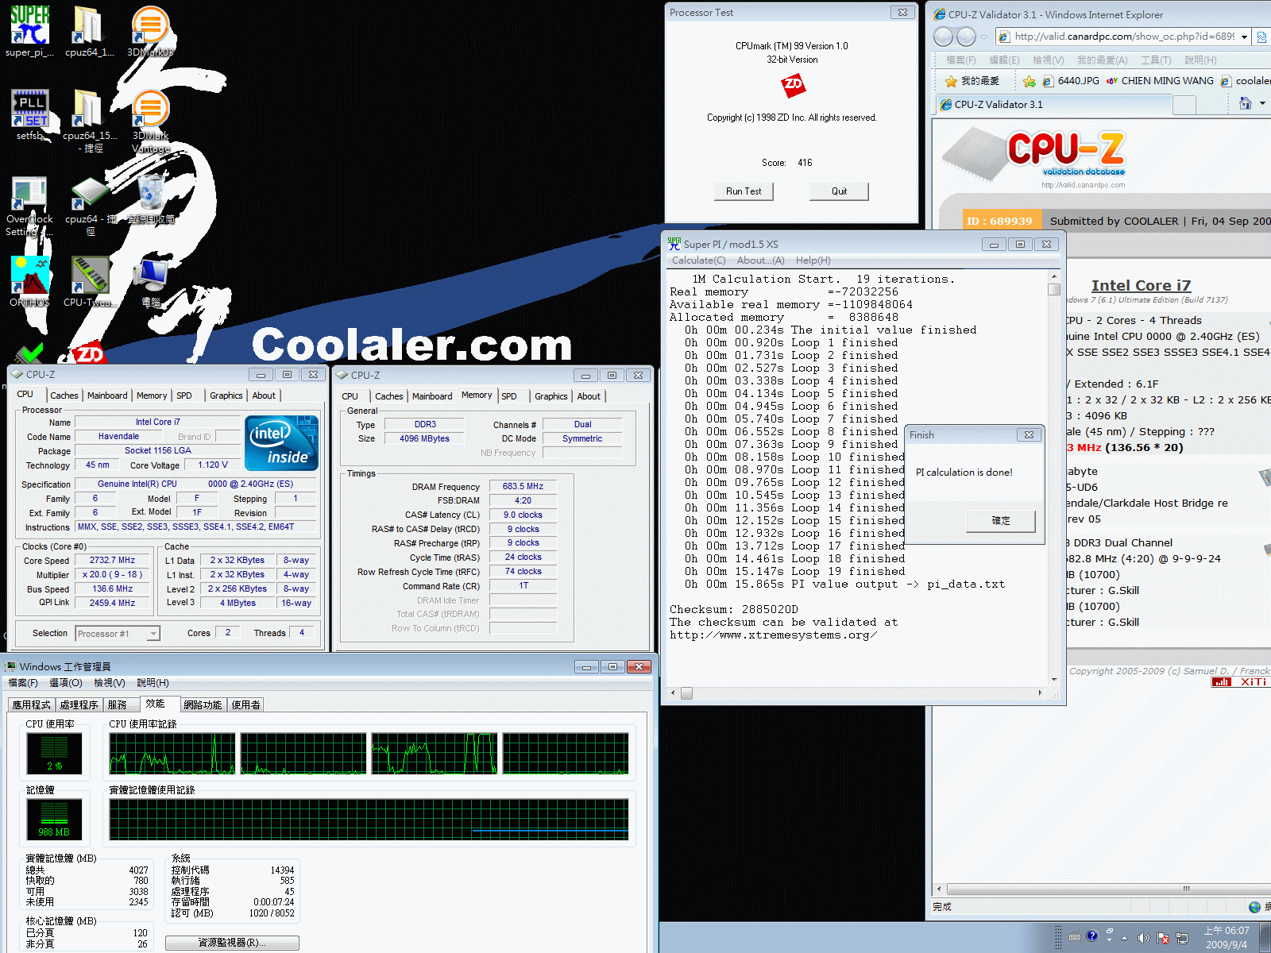Click the Super PI horizontal scrollbar thumb
The width and height of the screenshot is (1271, 953).
(686, 693)
